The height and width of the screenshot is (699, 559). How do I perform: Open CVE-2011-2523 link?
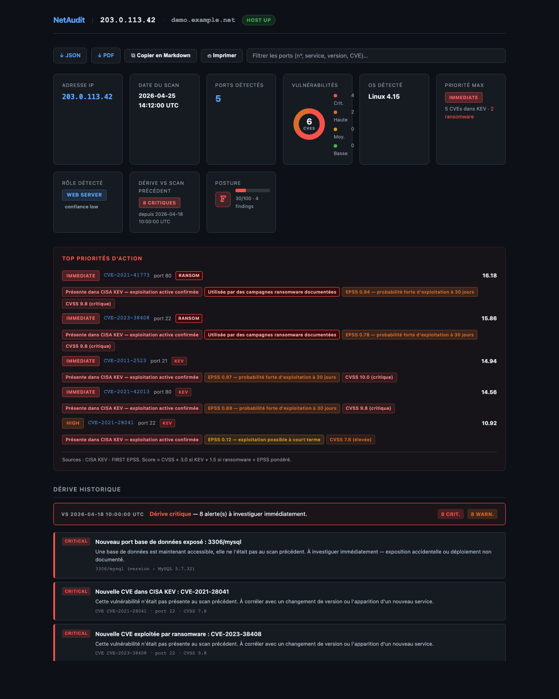tap(125, 361)
